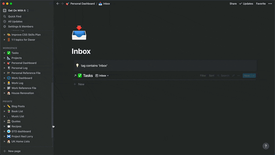Click the help question mark button

(x=266, y=146)
